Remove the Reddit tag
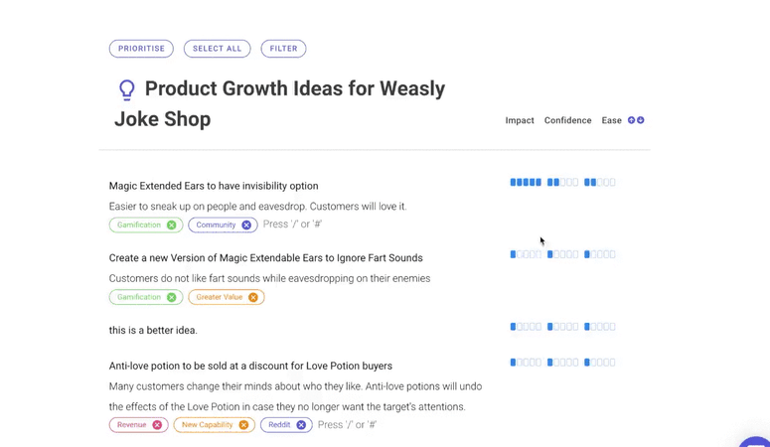The image size is (770, 447). [301, 425]
